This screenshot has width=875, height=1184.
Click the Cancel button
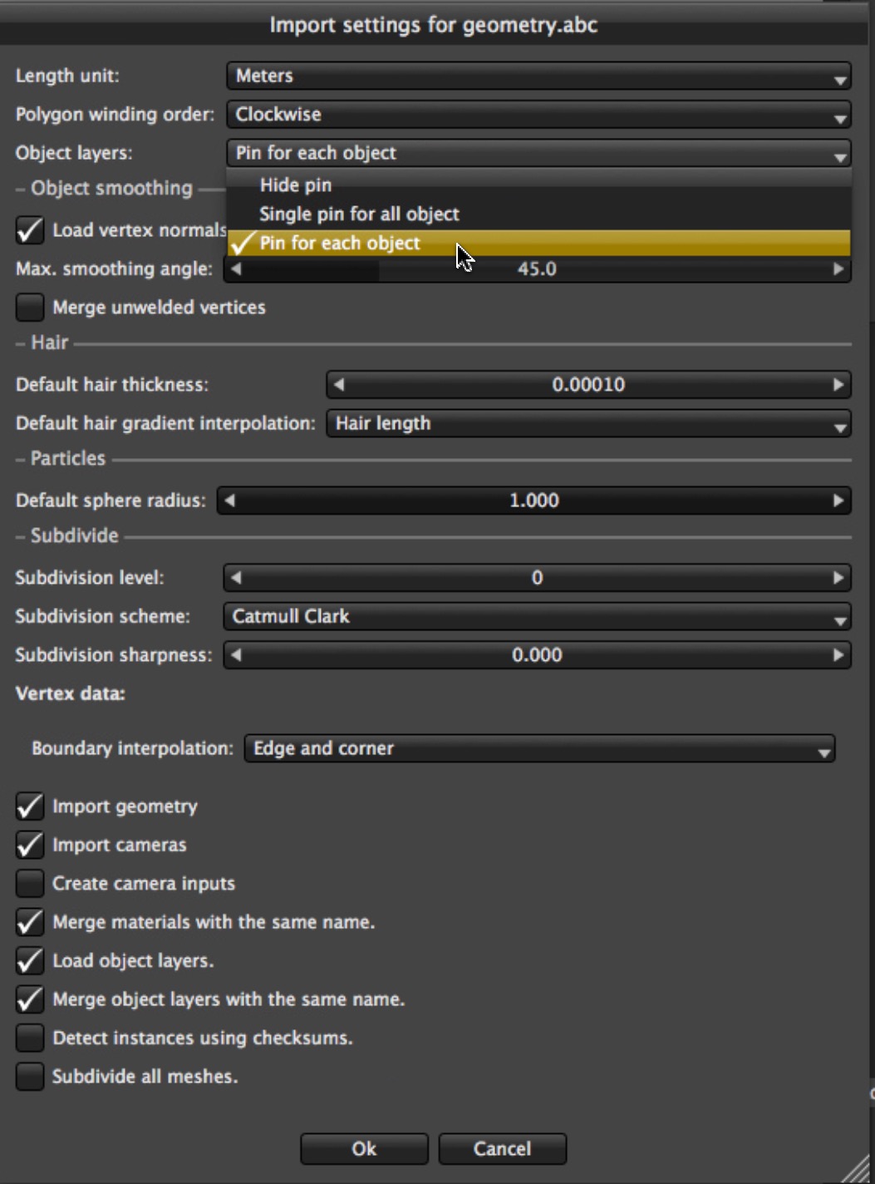click(x=502, y=1149)
